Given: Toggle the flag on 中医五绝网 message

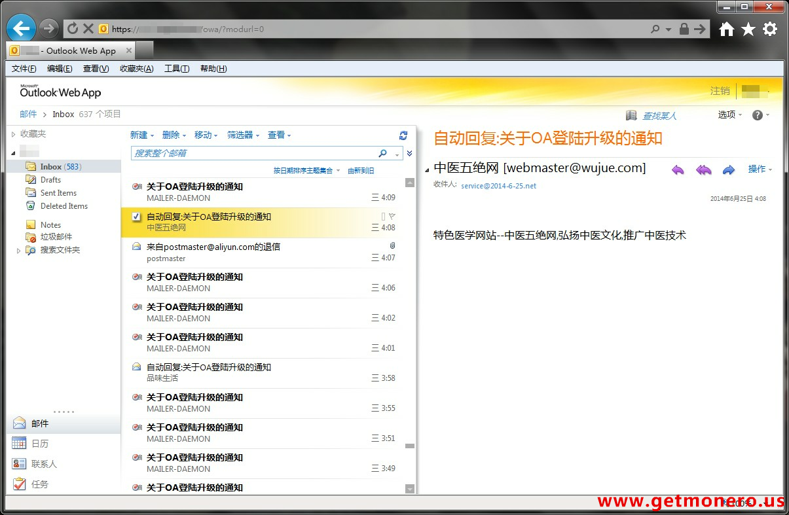Looking at the screenshot, I should tap(392, 216).
